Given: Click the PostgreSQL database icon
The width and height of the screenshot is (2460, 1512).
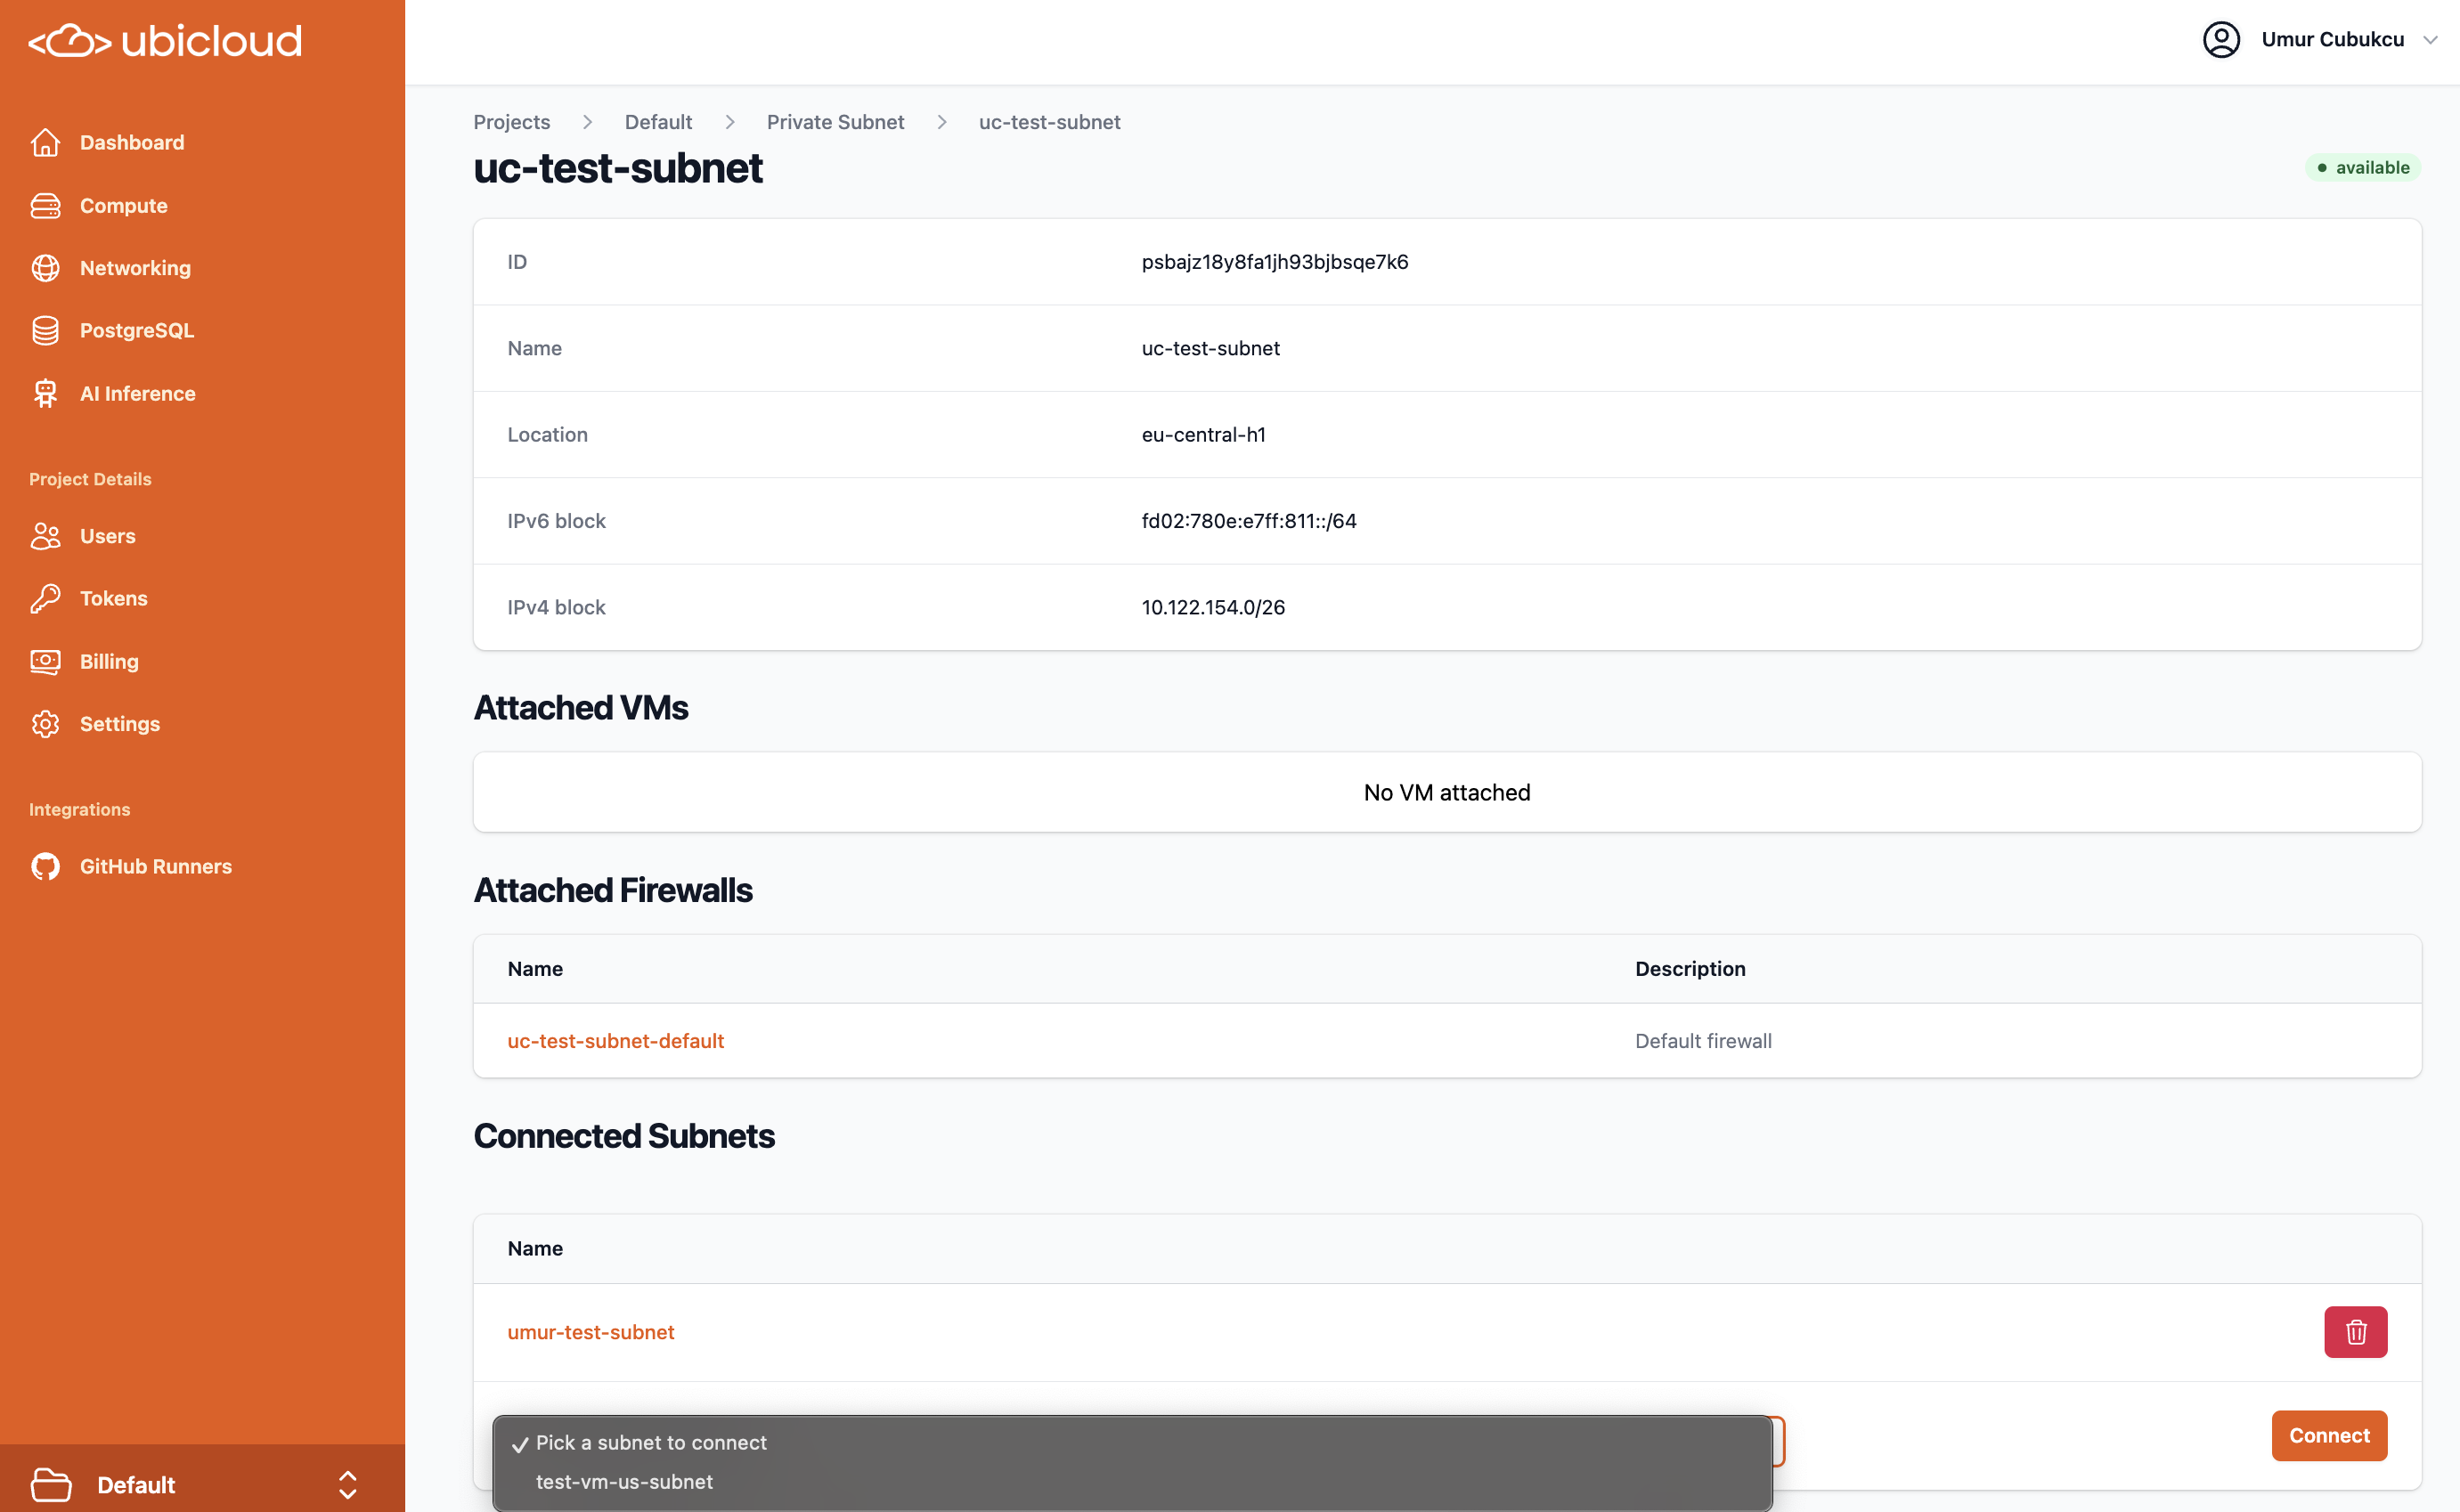Looking at the screenshot, I should [45, 331].
